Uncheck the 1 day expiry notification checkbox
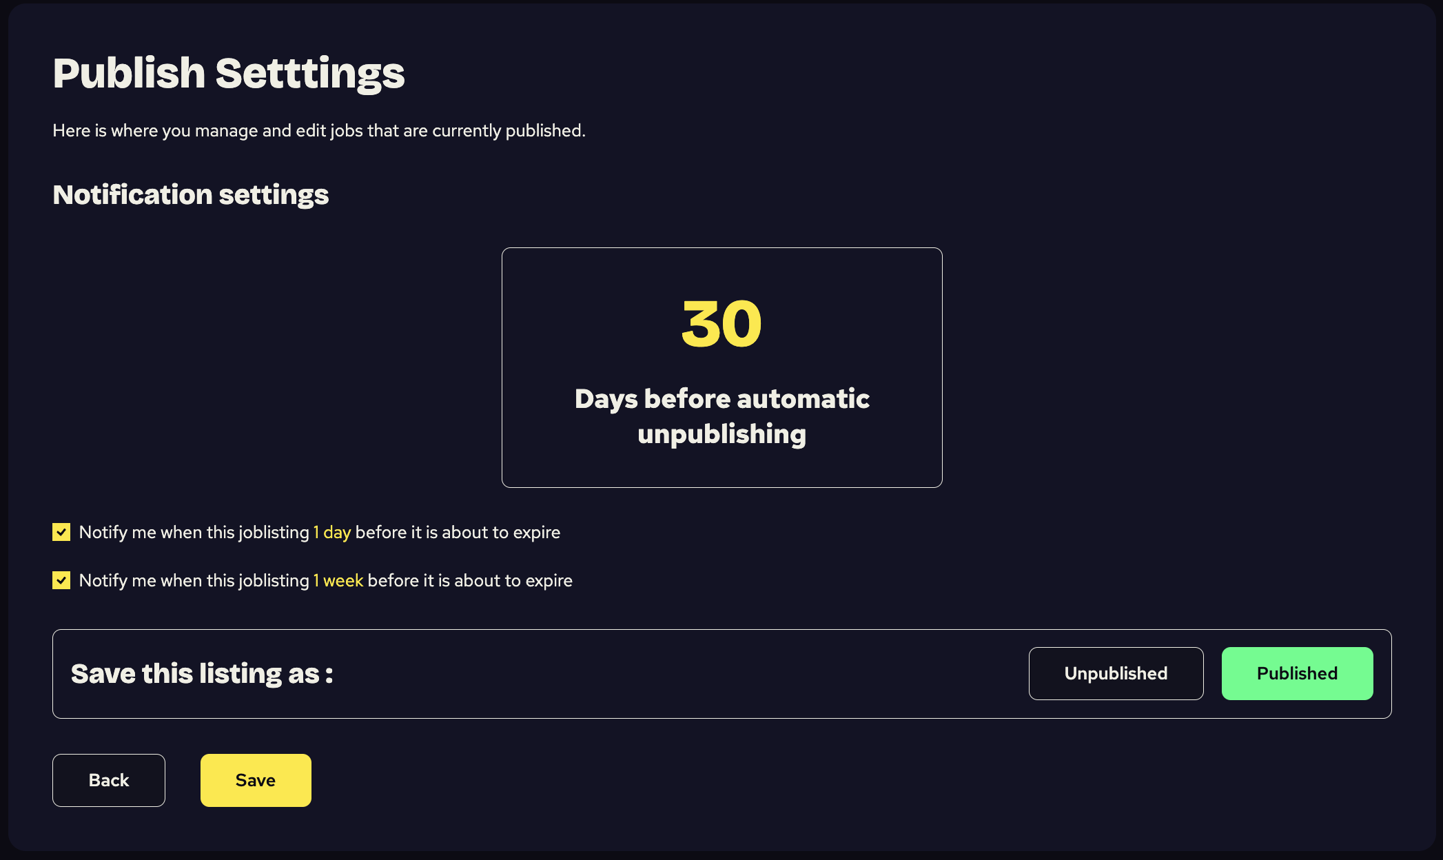The height and width of the screenshot is (860, 1443). tap(61, 532)
